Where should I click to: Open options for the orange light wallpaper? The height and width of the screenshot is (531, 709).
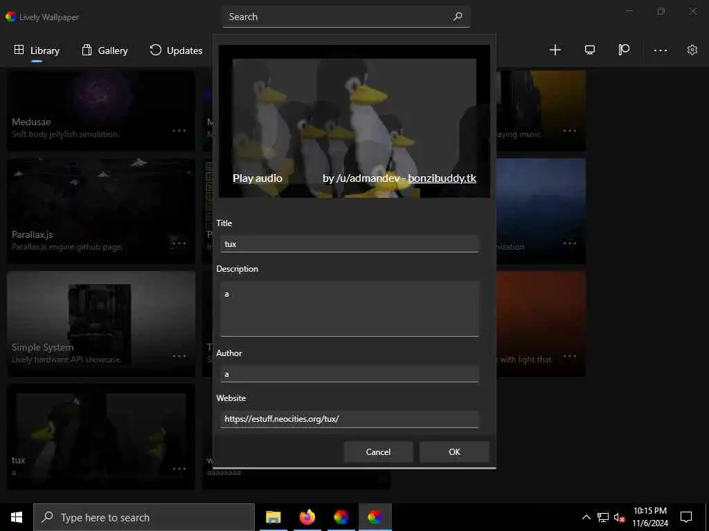click(570, 356)
